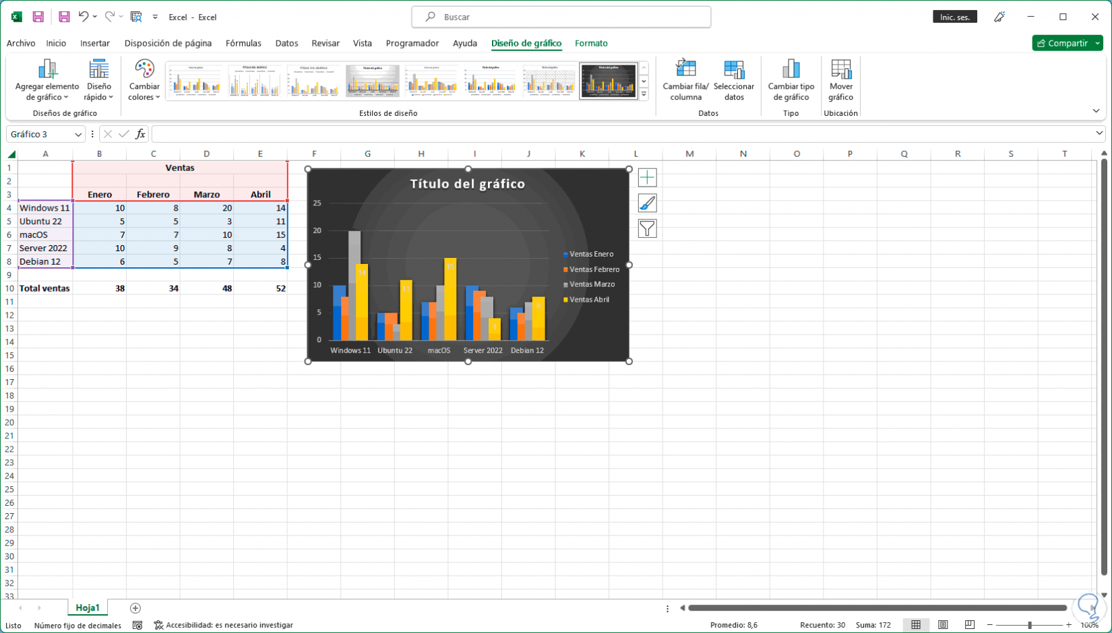The image size is (1112, 633).
Task: Apply the gray-background fourth chart style
Action: click(373, 81)
